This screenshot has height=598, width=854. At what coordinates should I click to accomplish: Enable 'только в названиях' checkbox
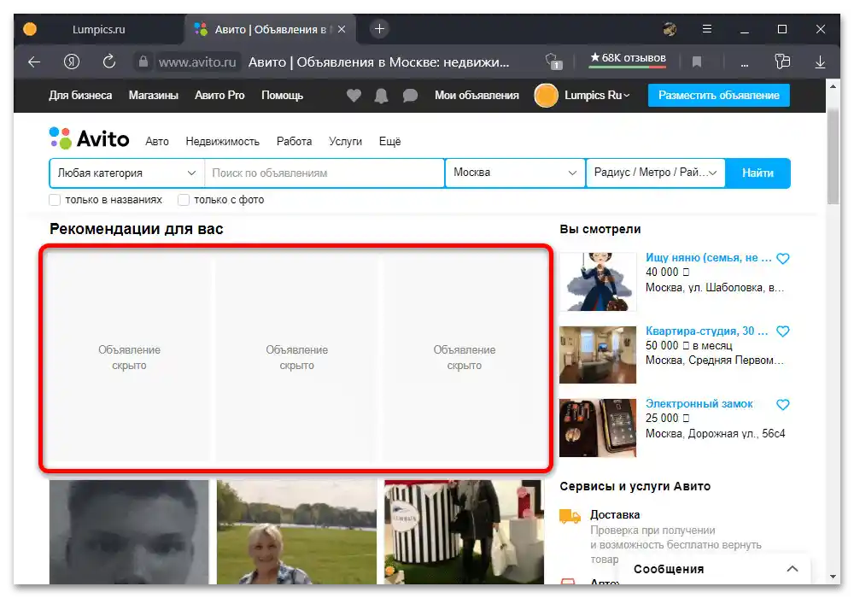[56, 200]
